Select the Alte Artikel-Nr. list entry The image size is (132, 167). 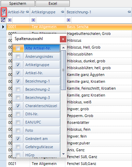(x=42, y=48)
